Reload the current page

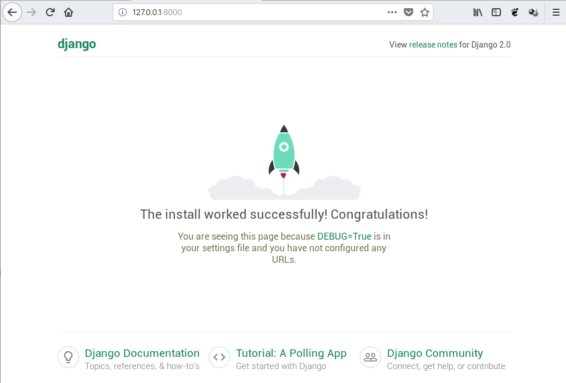(50, 12)
